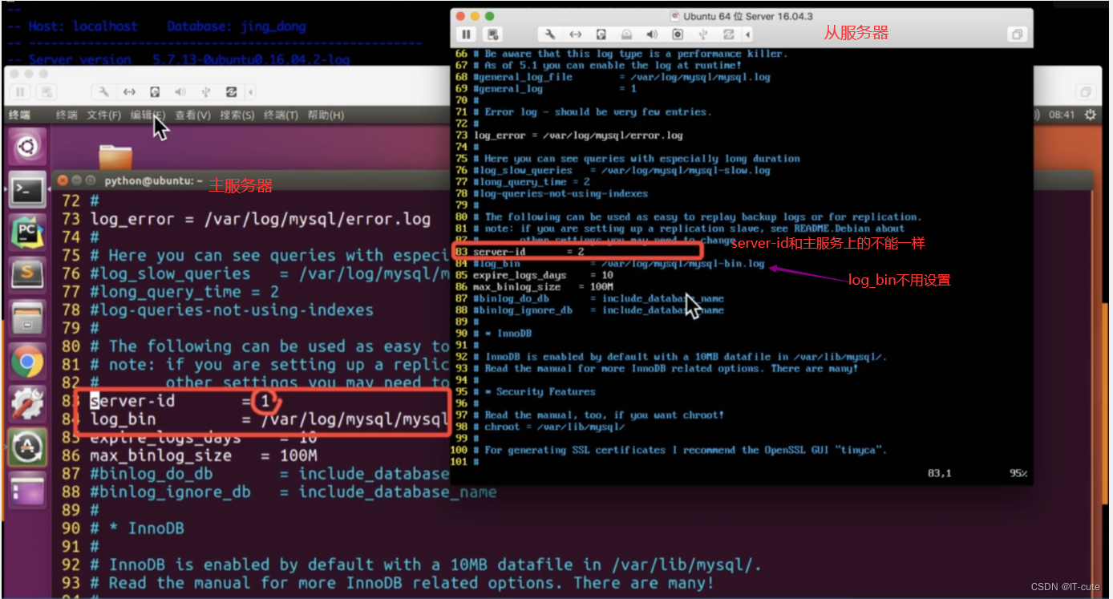Collapse device icons arrow in Ubuntu Server VM toolbar
This screenshot has width=1113, height=599.
coord(748,34)
